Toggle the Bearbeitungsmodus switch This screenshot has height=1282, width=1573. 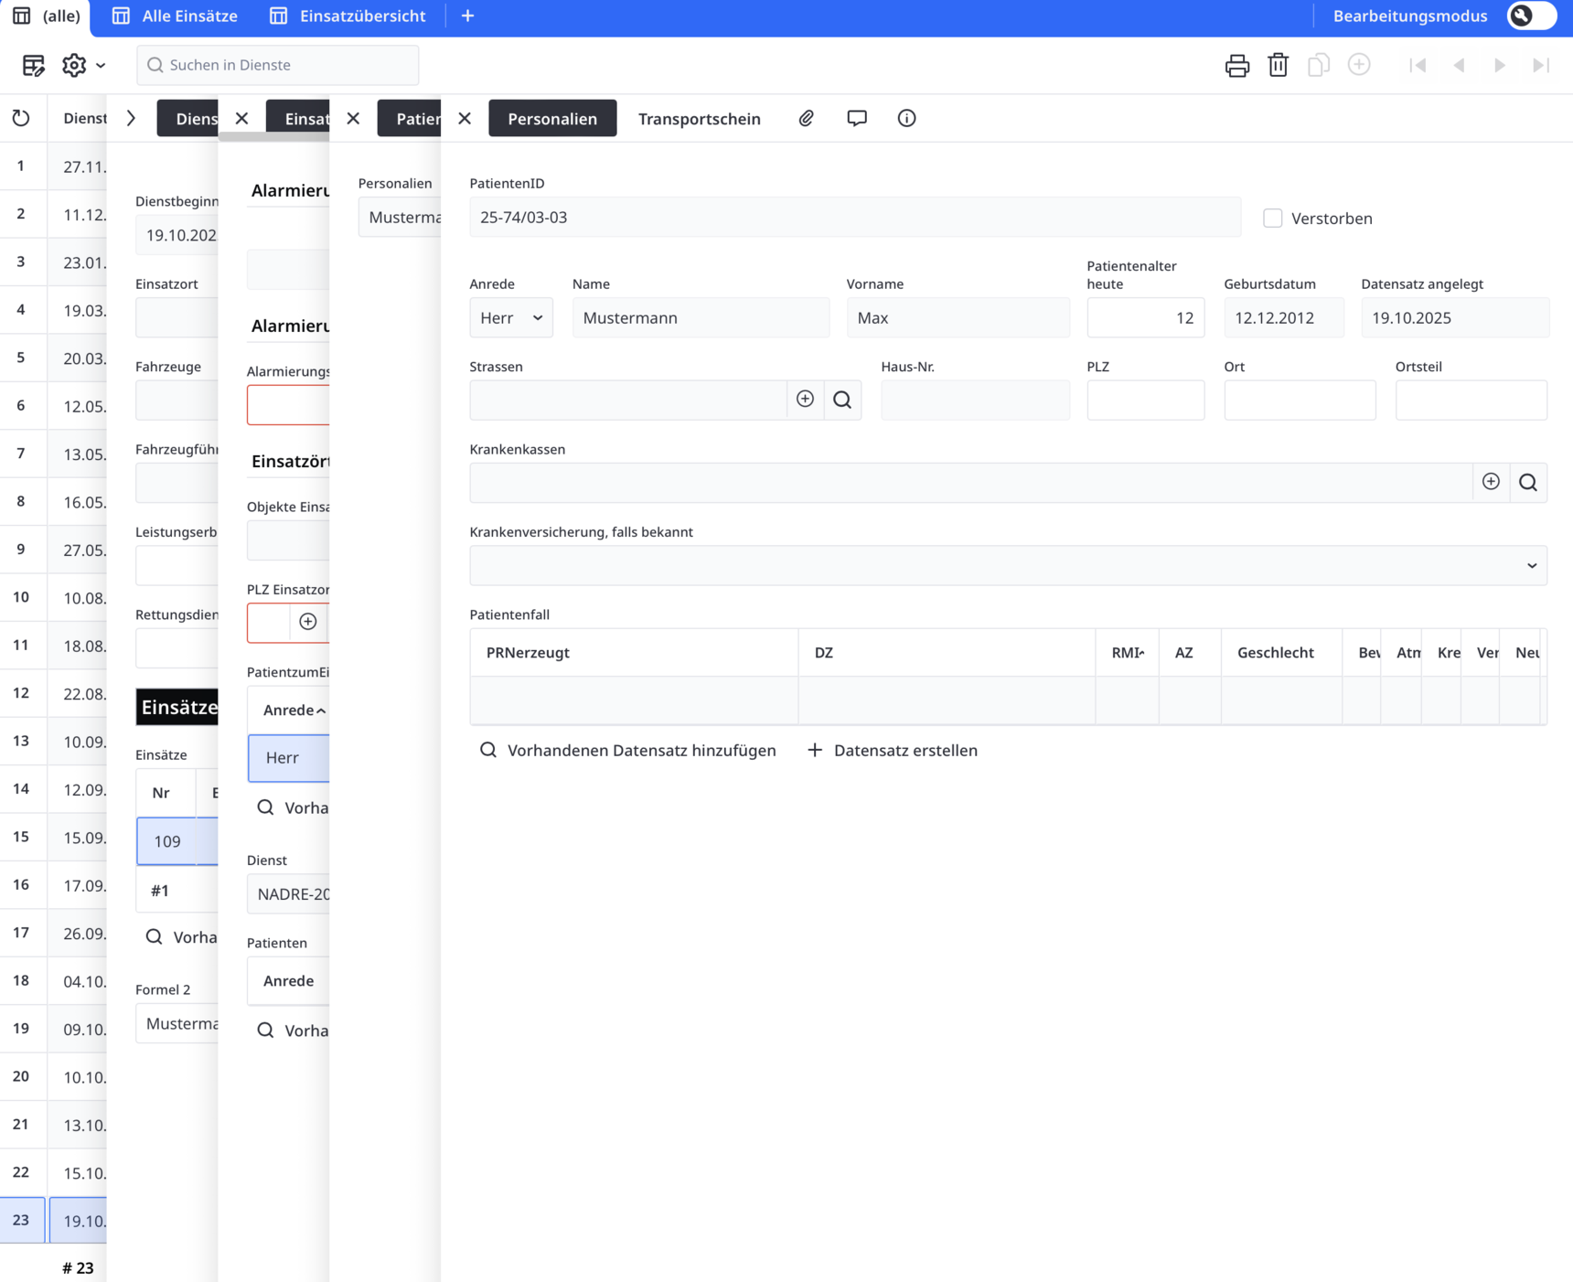1530,16
